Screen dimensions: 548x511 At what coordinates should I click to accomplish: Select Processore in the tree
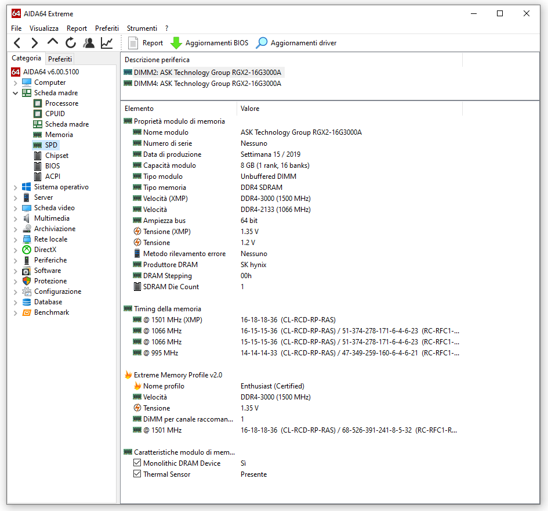61,103
